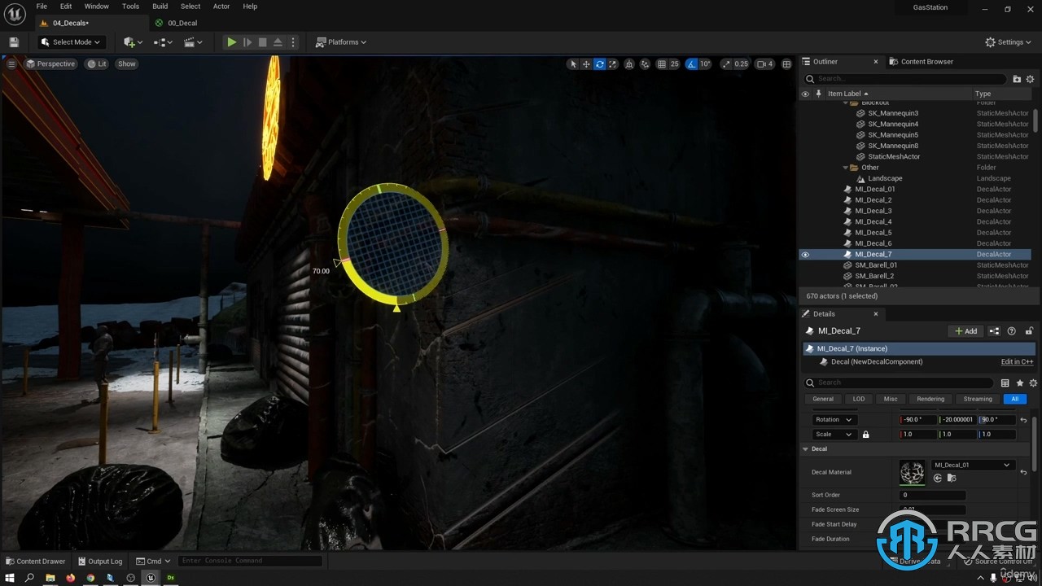
Task: Open the Select Mode dropdown
Action: click(x=70, y=42)
